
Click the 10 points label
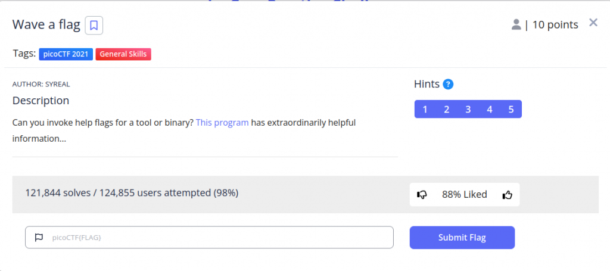coord(555,24)
